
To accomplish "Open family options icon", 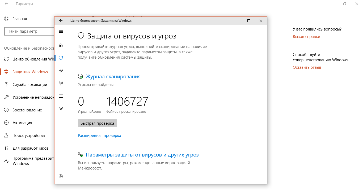I will tap(61, 108).
